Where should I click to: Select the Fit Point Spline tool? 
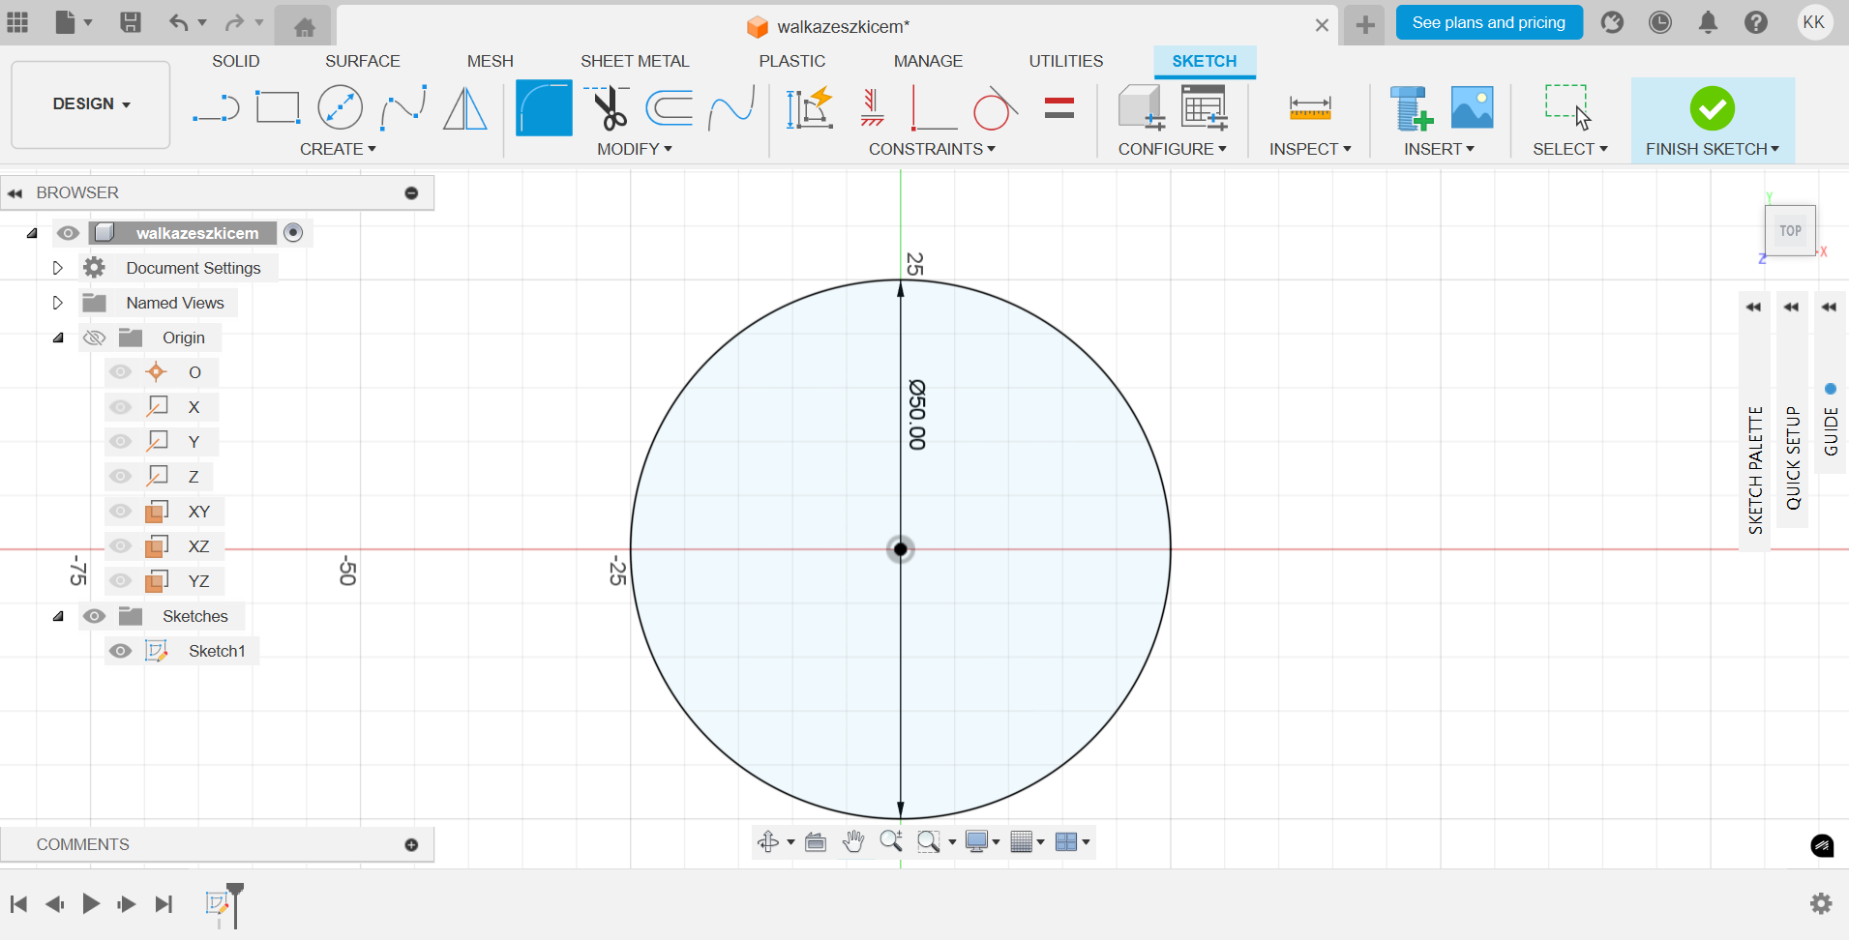403,107
